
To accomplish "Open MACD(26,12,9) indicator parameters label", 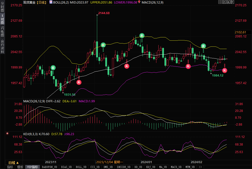I will click(34, 101).
